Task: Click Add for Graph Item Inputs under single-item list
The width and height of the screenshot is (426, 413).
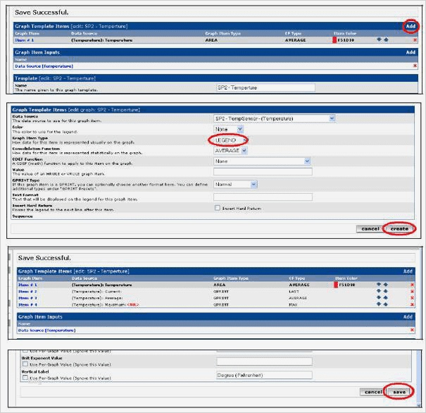Action: [x=411, y=52]
